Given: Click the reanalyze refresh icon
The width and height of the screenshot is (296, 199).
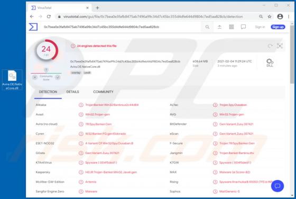Looking at the screenshot, I should pos(270,46).
